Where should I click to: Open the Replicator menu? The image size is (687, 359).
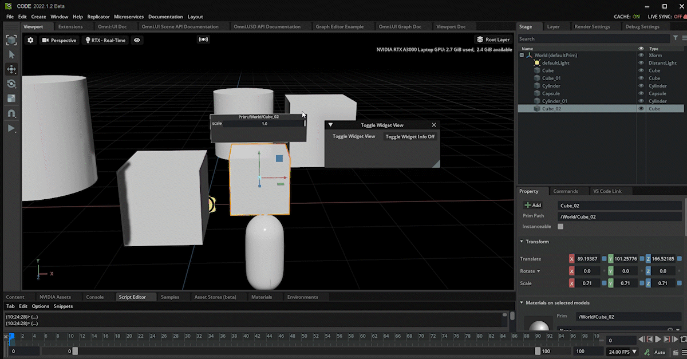click(x=98, y=17)
